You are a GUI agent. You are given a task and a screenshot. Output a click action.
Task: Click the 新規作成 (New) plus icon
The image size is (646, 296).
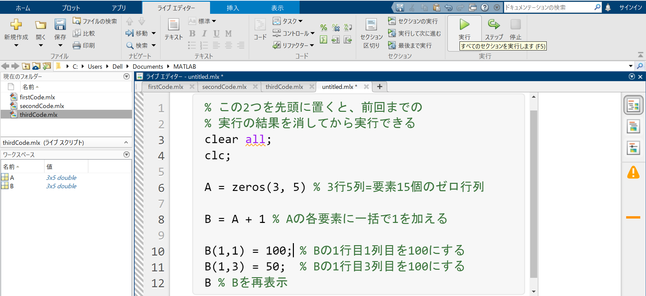tap(16, 25)
